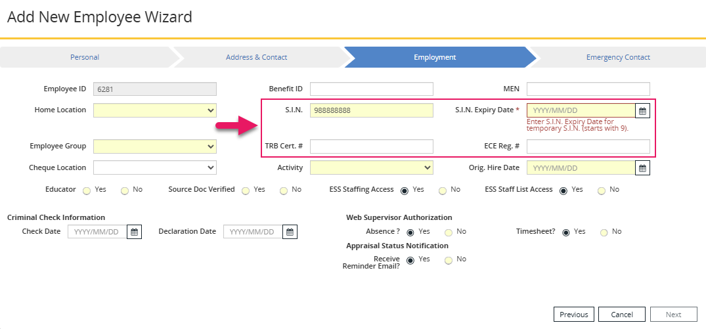Click the Web Supervisor Authorization heading
This screenshot has height=329, width=706.
[x=399, y=217]
